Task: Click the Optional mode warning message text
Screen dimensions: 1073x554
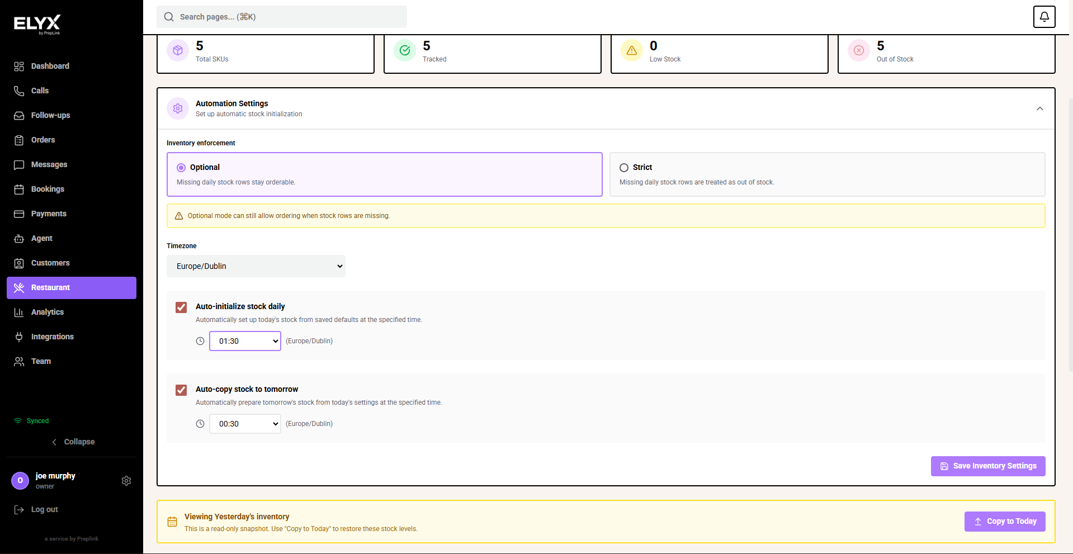Action: click(289, 216)
